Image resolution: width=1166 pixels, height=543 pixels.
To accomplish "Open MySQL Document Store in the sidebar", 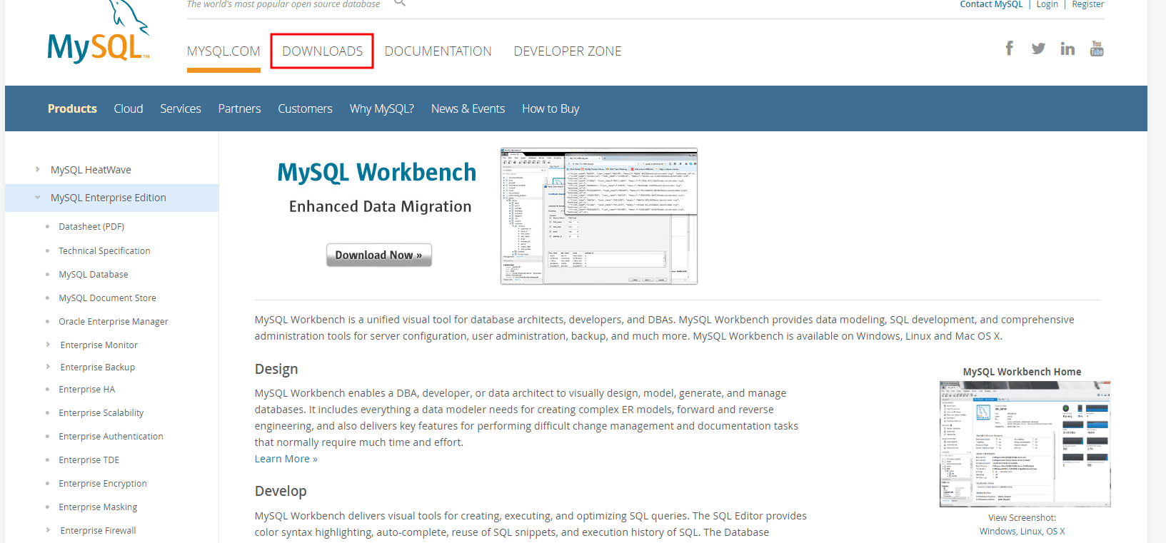I will click(107, 298).
